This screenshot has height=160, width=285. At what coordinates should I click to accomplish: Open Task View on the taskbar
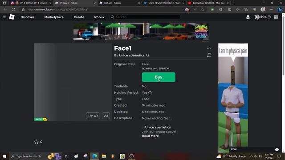click(x=67, y=156)
